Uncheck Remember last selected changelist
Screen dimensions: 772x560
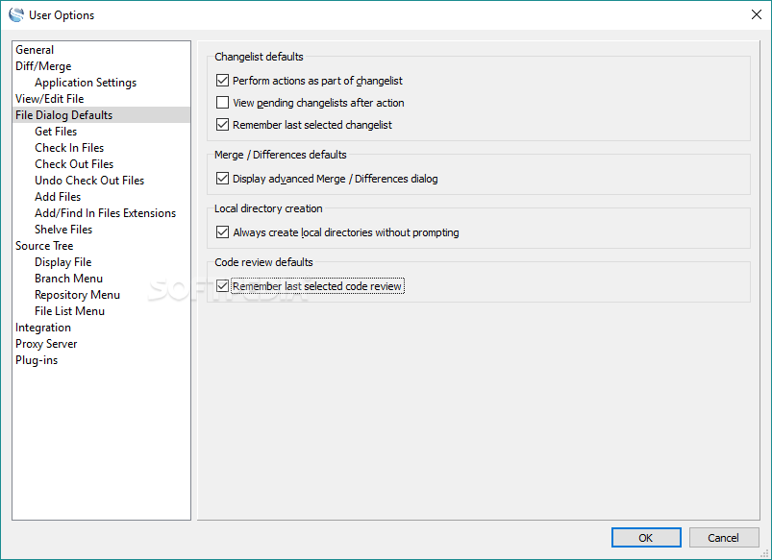223,125
